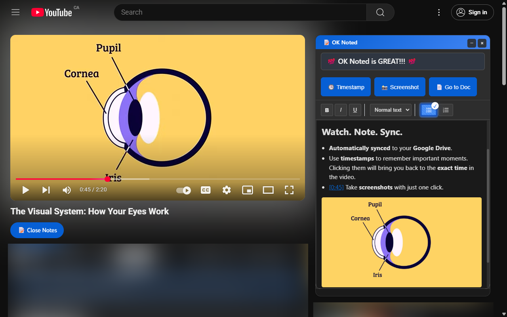Minimize the OK Noted panel
Viewport: 507px width, 317px height.
coord(471,43)
